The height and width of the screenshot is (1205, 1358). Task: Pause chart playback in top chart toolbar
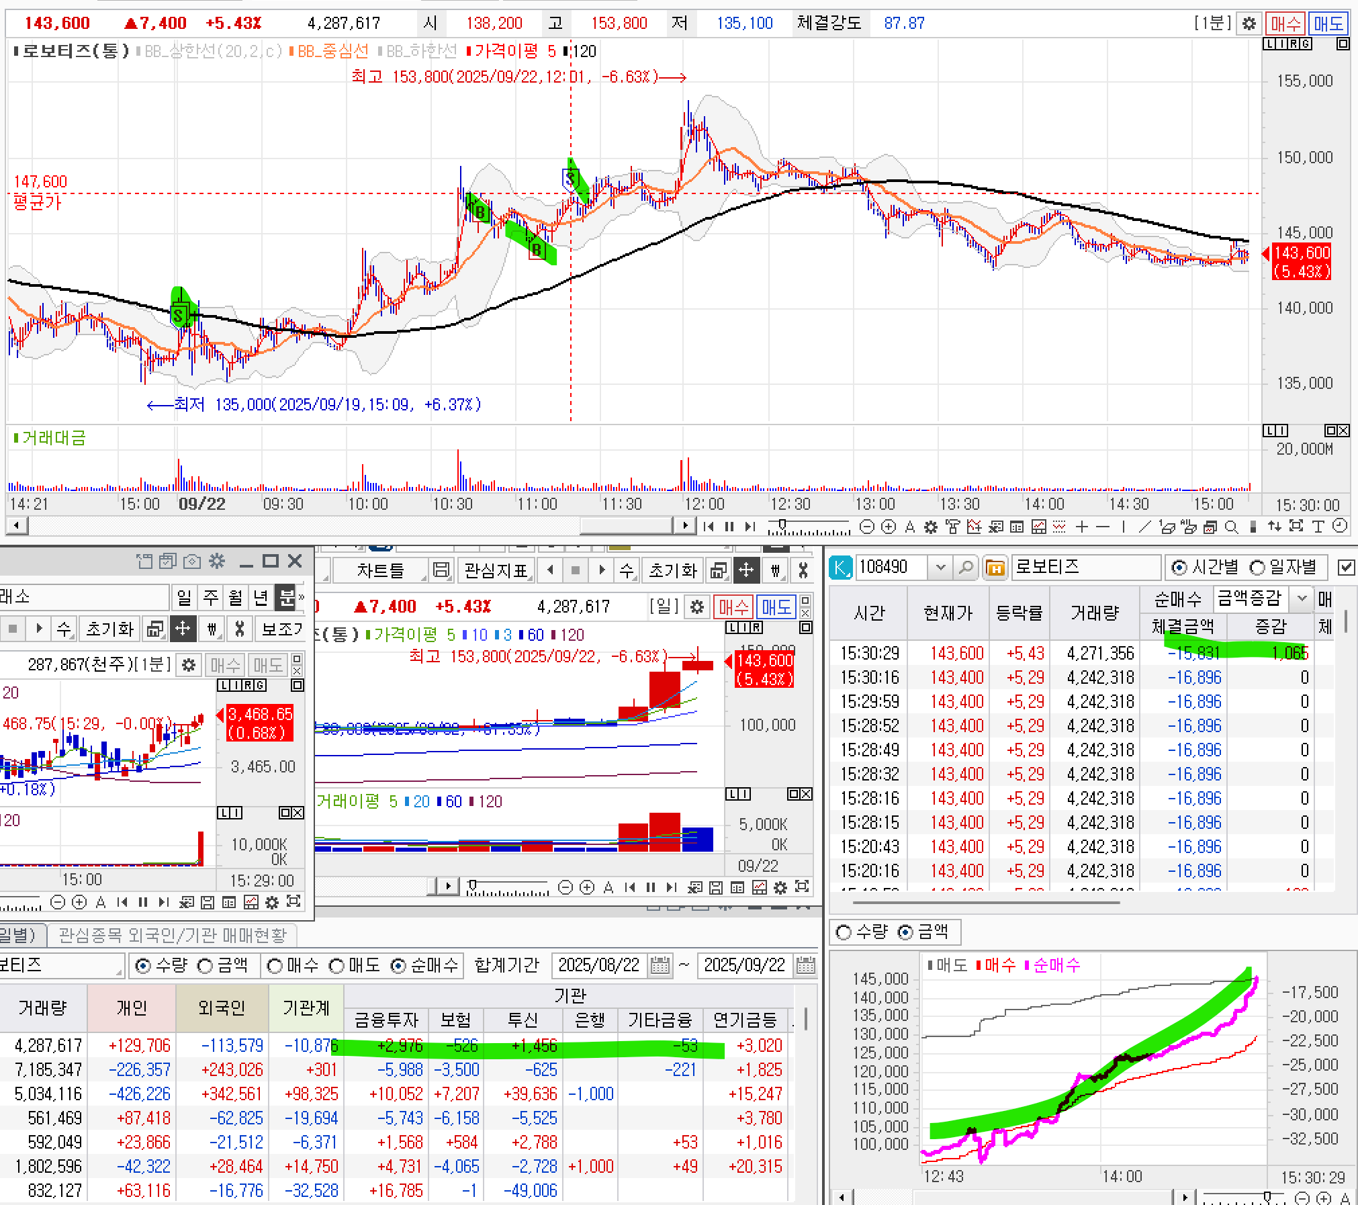click(730, 527)
